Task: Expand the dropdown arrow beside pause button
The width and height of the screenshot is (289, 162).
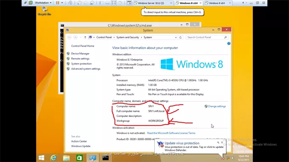Action: pyautogui.click(x=62, y=3)
